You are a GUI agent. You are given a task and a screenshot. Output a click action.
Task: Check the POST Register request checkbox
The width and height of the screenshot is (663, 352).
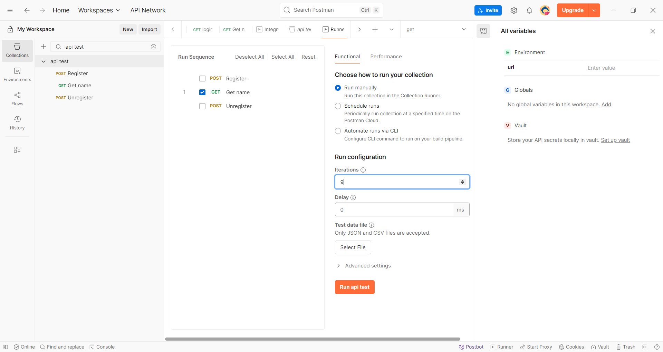202,79
